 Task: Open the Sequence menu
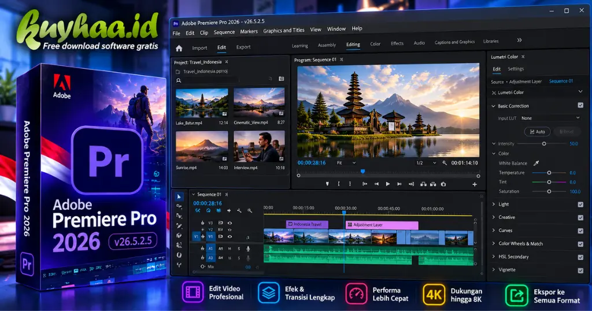pyautogui.click(x=224, y=32)
